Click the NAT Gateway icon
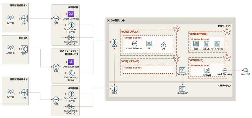 pos(225,70)
